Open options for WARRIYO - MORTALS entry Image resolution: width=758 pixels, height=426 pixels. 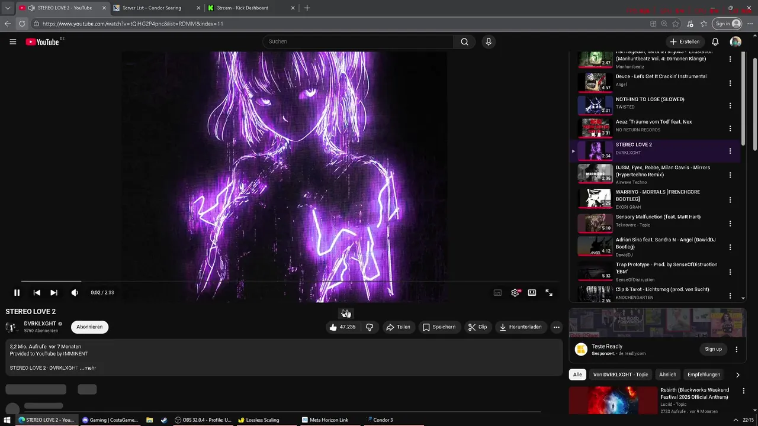pyautogui.click(x=730, y=199)
